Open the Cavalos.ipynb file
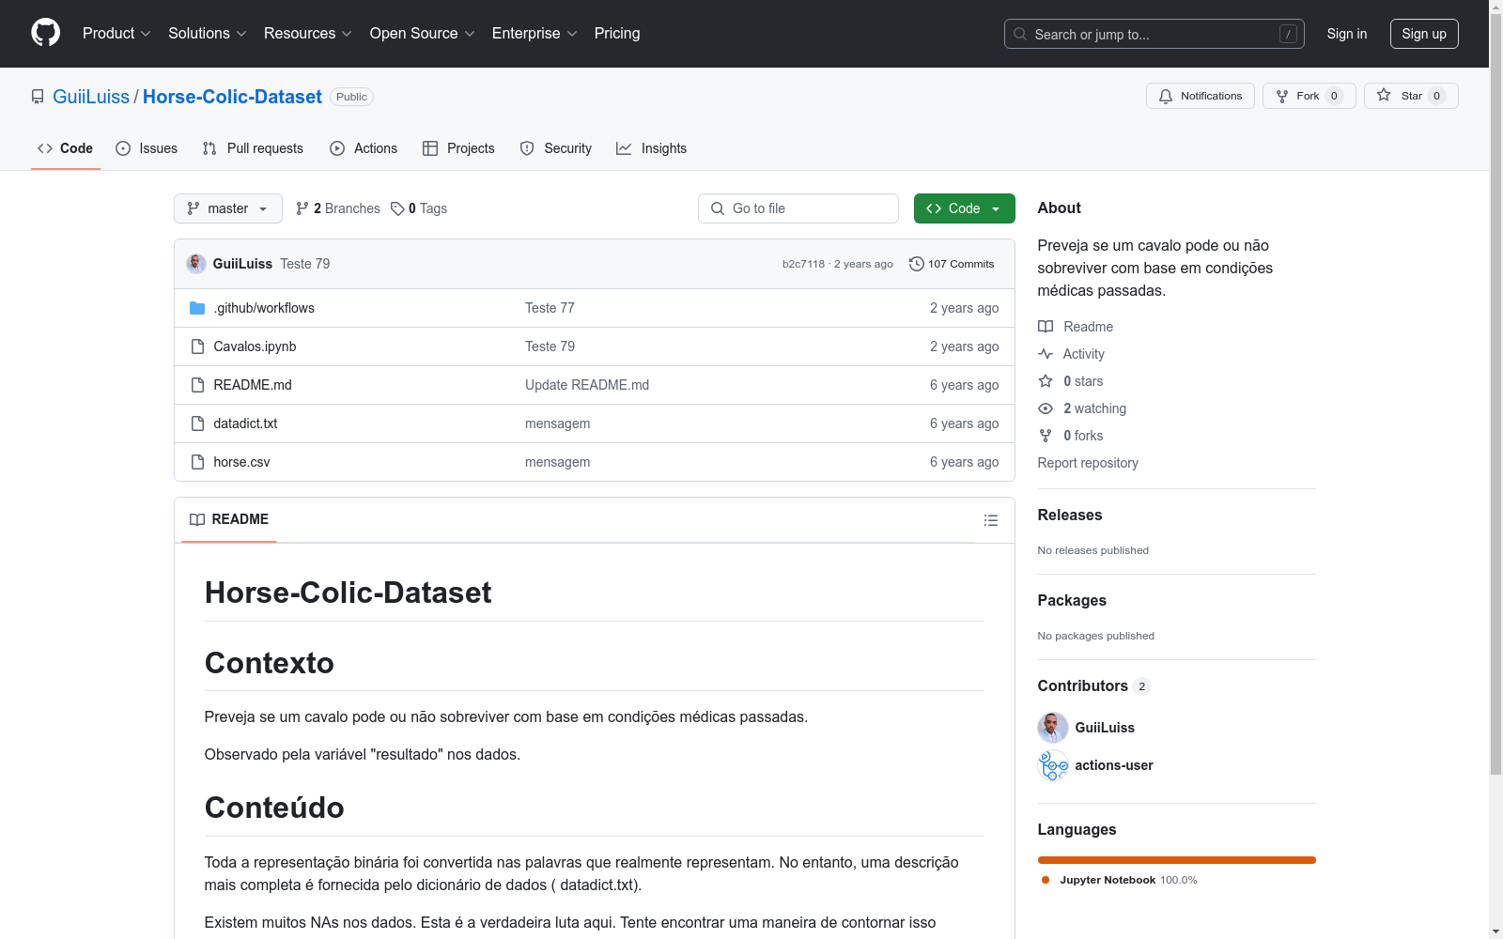 click(x=255, y=346)
